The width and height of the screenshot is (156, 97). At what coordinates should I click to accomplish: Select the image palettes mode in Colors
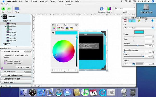[x=67, y=28]
